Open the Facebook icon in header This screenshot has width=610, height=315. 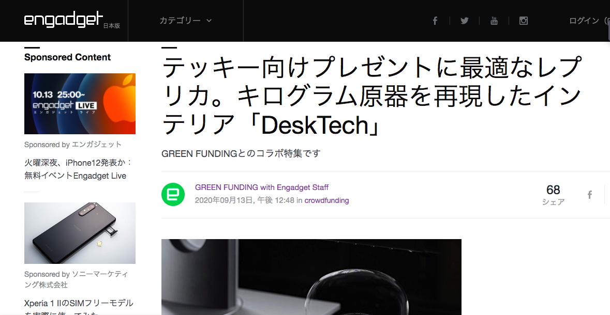(435, 21)
